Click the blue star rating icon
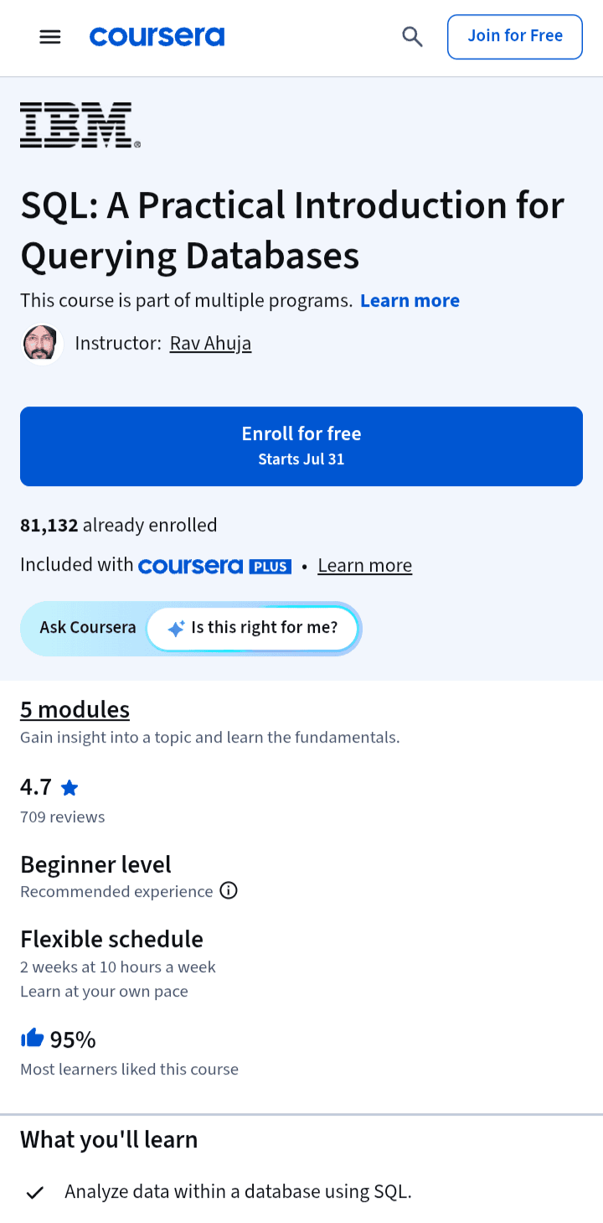603x1223 pixels. [70, 788]
